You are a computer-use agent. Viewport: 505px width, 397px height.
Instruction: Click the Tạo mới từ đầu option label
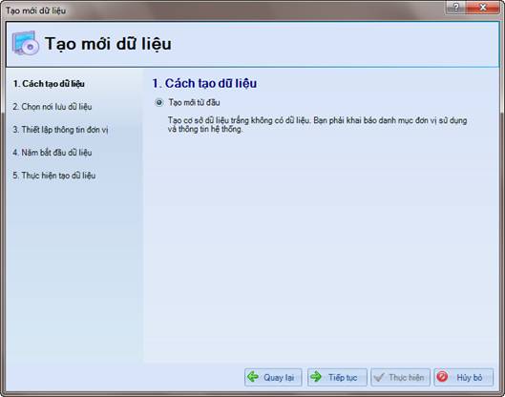click(x=194, y=102)
